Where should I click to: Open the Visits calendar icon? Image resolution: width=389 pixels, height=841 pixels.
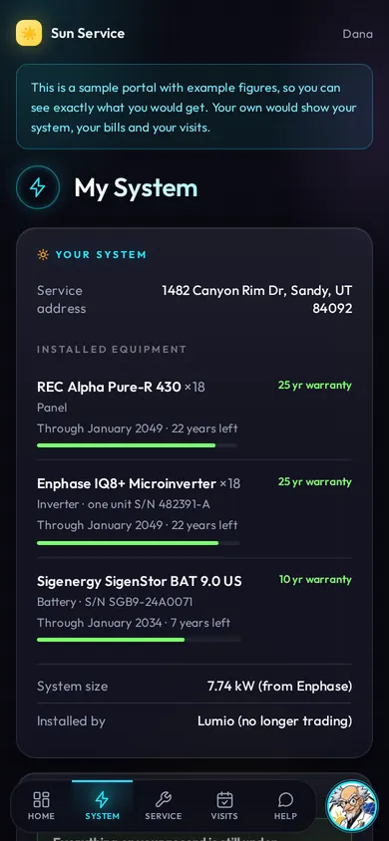(x=224, y=800)
